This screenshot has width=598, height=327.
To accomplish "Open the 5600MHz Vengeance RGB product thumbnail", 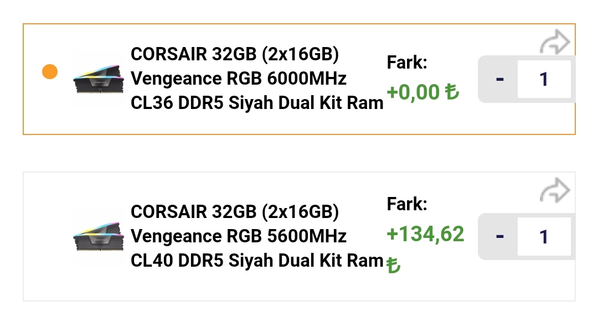I will point(97,236).
